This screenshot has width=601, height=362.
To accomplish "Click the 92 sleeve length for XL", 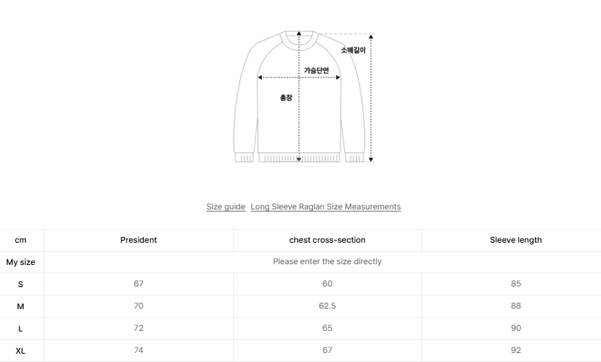I will pyautogui.click(x=516, y=350).
